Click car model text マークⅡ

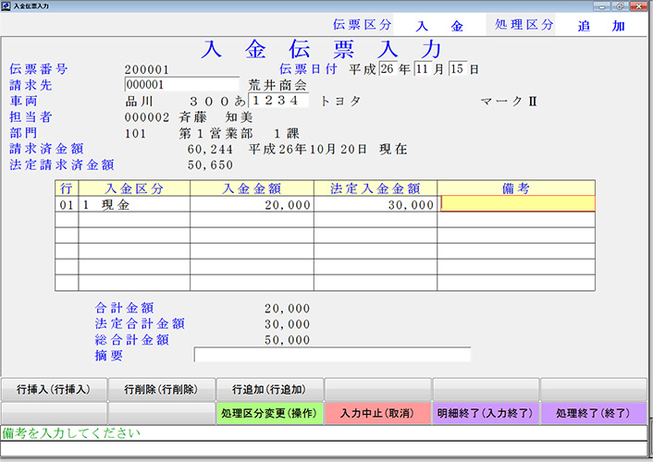tap(509, 101)
